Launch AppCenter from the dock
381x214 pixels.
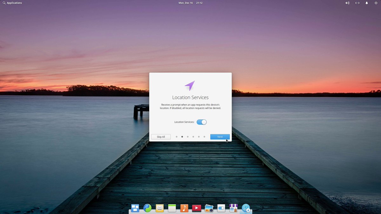tap(234, 208)
